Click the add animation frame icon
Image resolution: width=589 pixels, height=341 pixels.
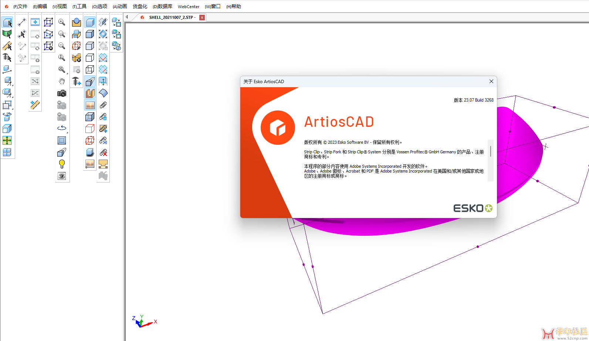click(x=35, y=22)
